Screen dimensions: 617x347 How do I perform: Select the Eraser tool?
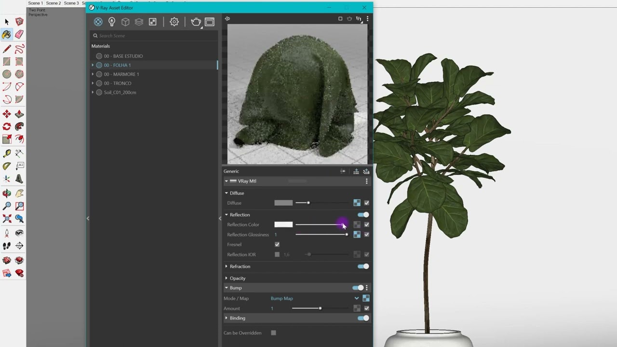click(19, 34)
